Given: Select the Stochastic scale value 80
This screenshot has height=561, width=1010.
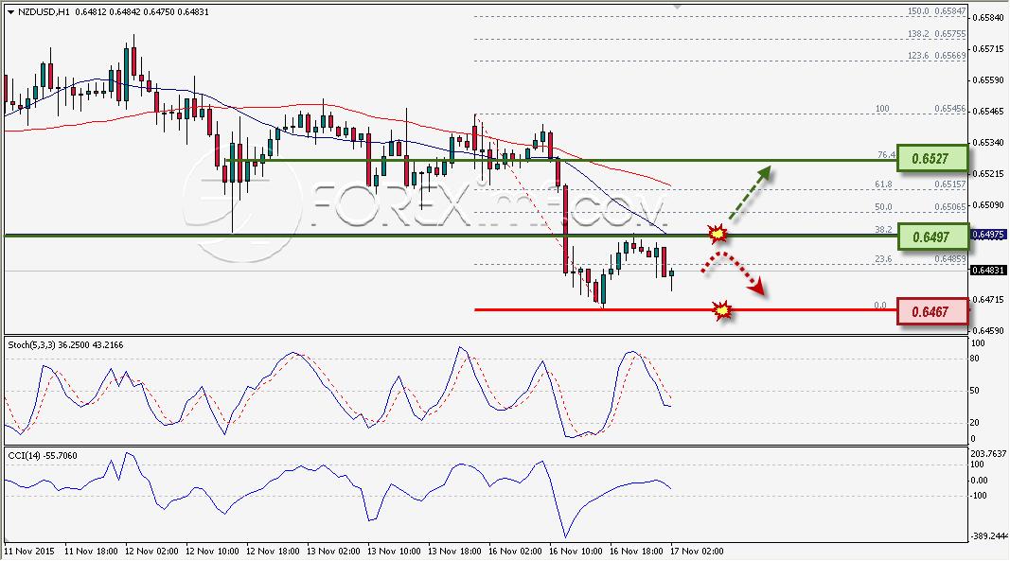Looking at the screenshot, I should (x=975, y=359).
